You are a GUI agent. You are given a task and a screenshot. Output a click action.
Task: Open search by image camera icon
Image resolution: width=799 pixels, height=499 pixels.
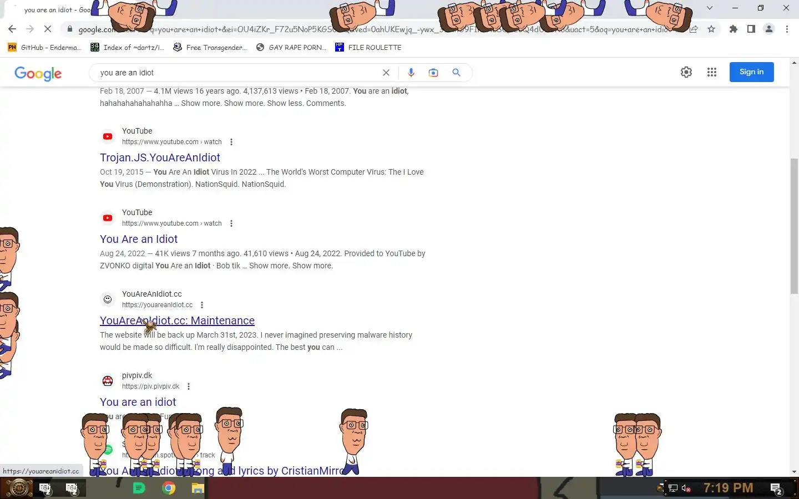(433, 73)
